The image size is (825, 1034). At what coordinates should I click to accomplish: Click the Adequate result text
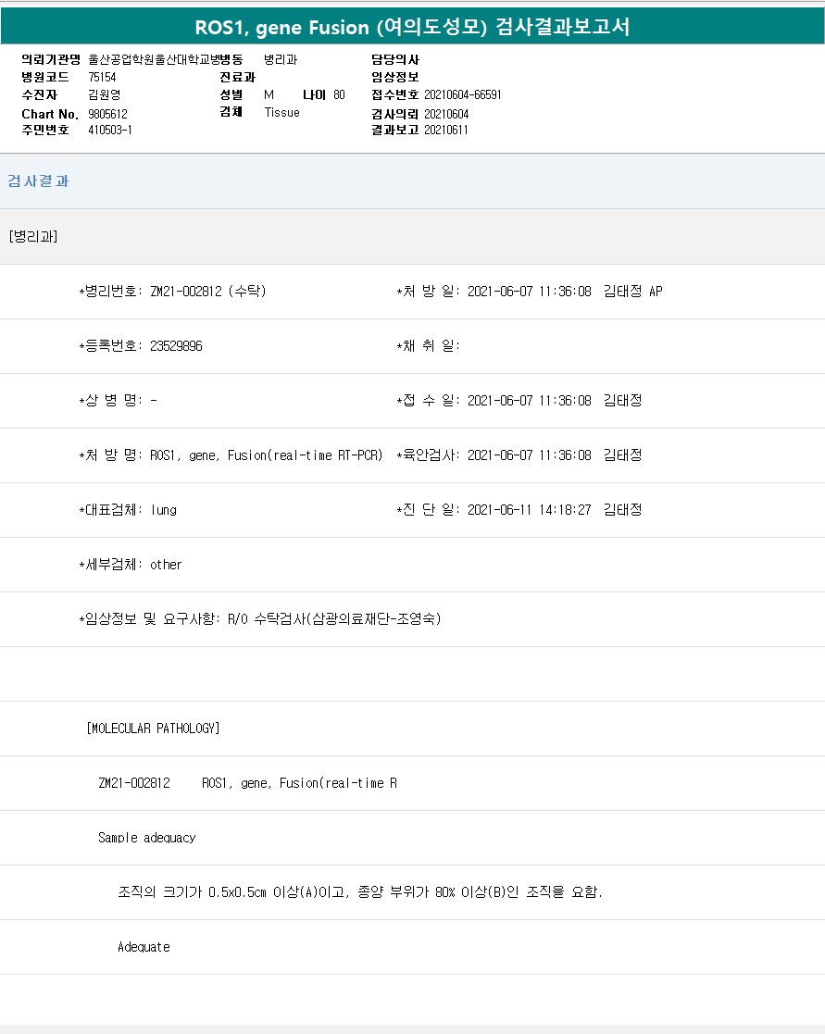tap(144, 947)
